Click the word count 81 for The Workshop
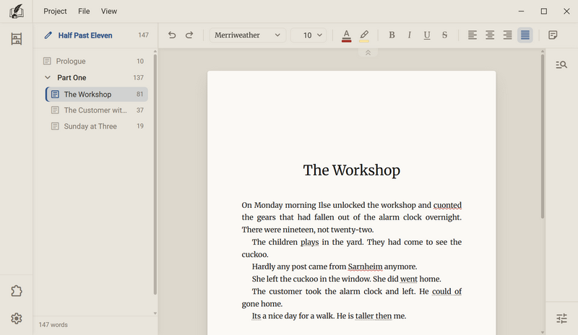This screenshot has width=578, height=335. pyautogui.click(x=139, y=95)
